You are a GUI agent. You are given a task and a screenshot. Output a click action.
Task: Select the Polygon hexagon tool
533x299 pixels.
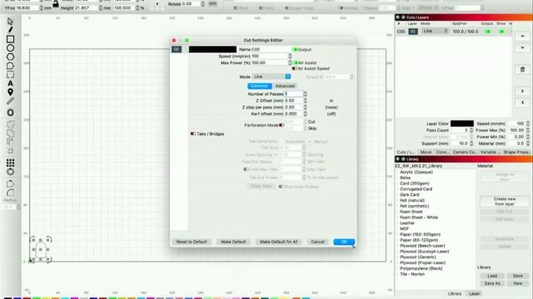click(x=10, y=56)
